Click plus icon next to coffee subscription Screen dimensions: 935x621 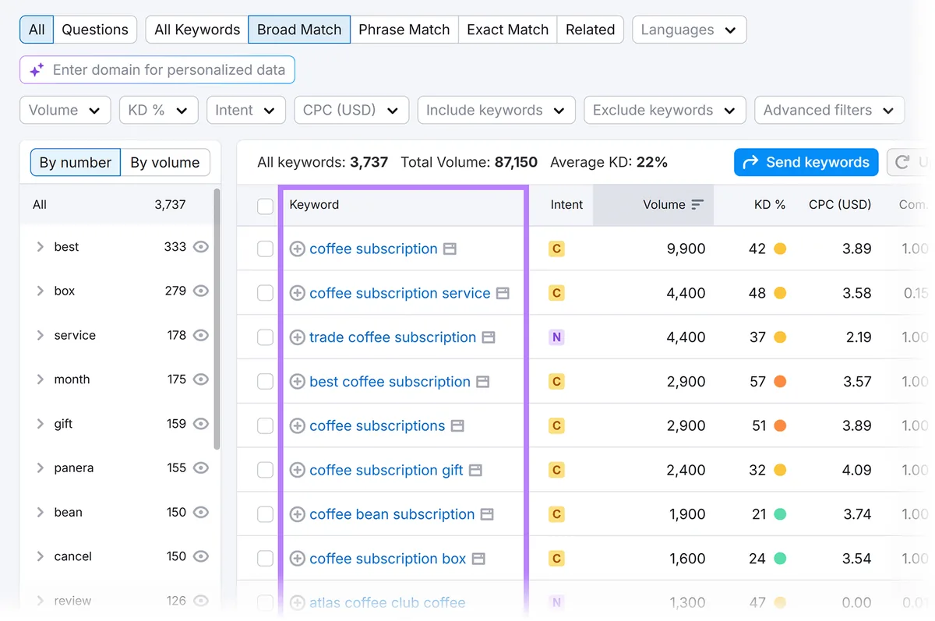coord(297,249)
